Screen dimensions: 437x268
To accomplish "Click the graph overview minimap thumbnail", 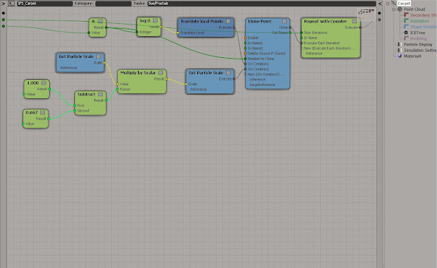I will coord(366,14).
